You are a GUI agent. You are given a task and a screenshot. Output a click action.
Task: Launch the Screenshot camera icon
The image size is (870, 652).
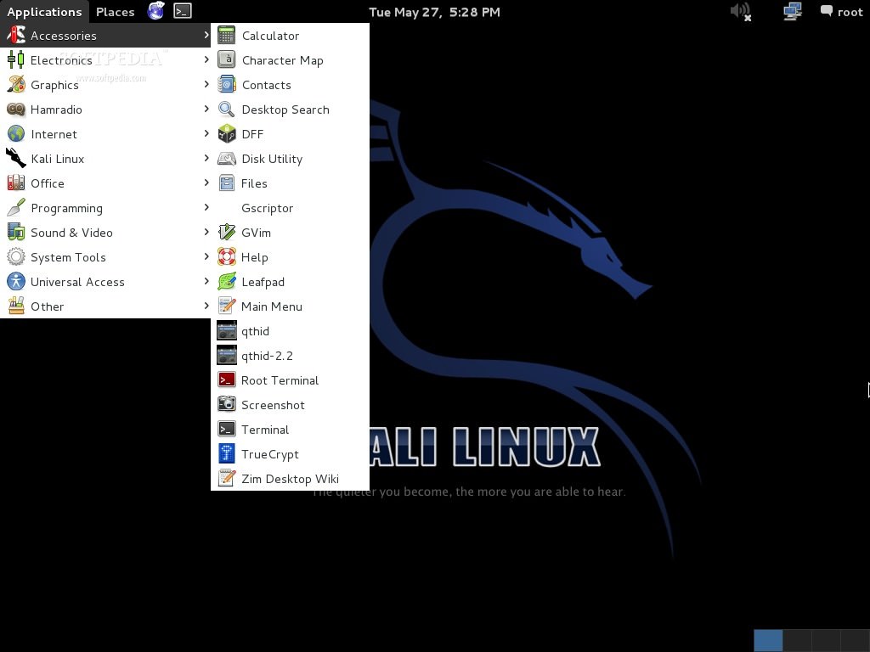tap(227, 405)
